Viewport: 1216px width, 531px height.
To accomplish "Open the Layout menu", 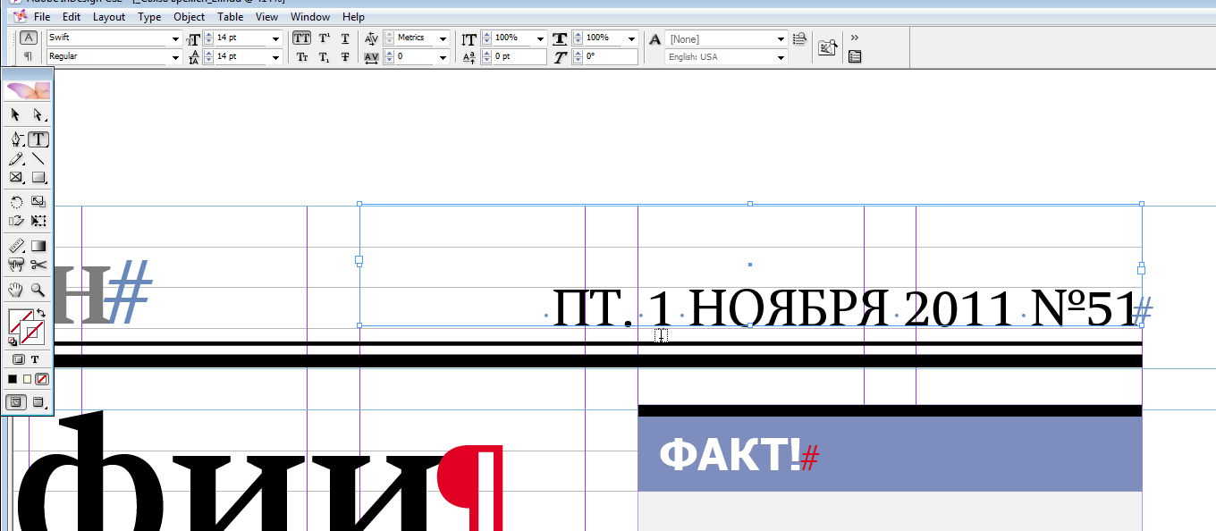I will click(109, 17).
